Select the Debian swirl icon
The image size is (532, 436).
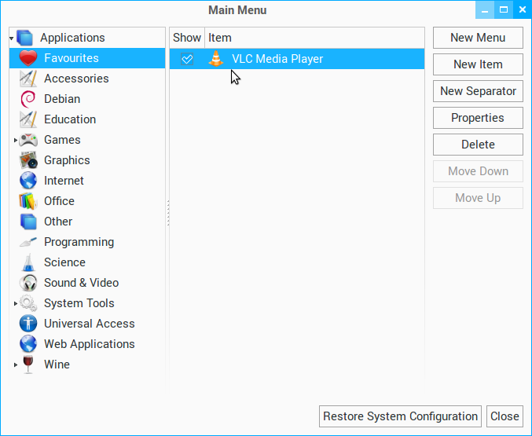coord(28,99)
